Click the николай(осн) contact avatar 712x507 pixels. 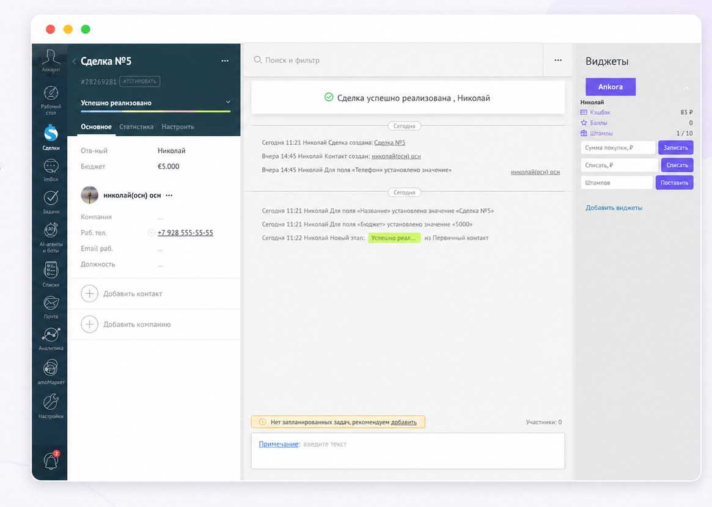point(89,195)
